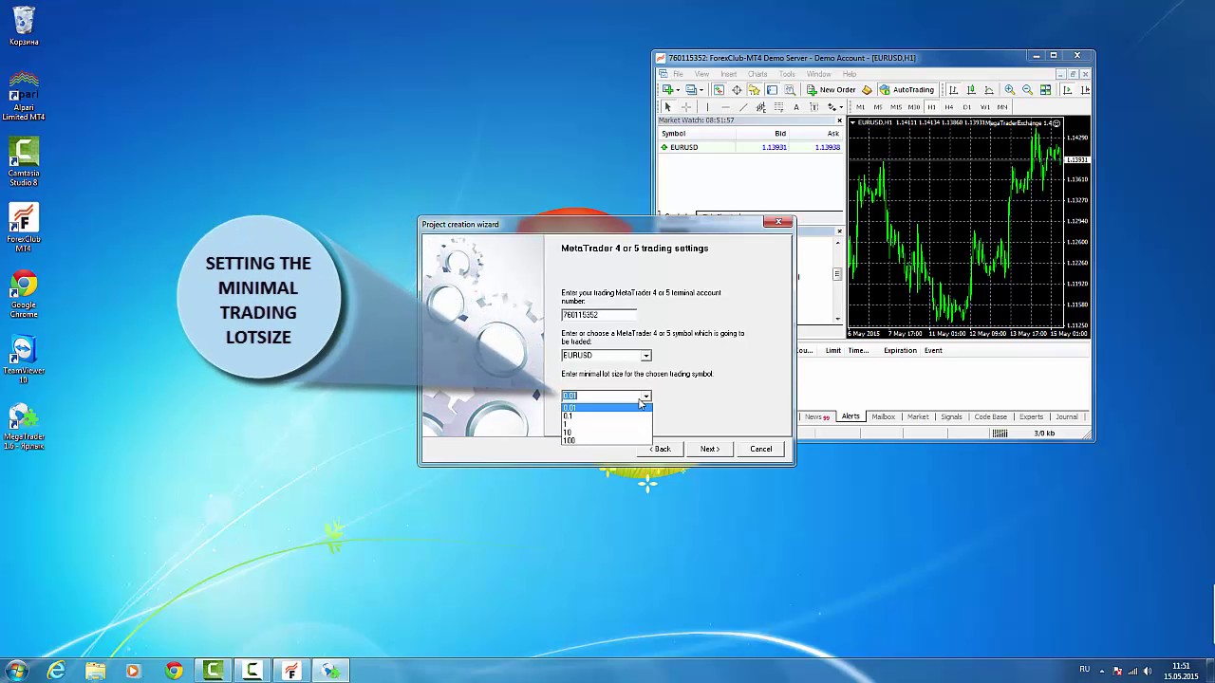Select the D1 timeframe
Screen dimensions: 1215x683
(x=967, y=107)
